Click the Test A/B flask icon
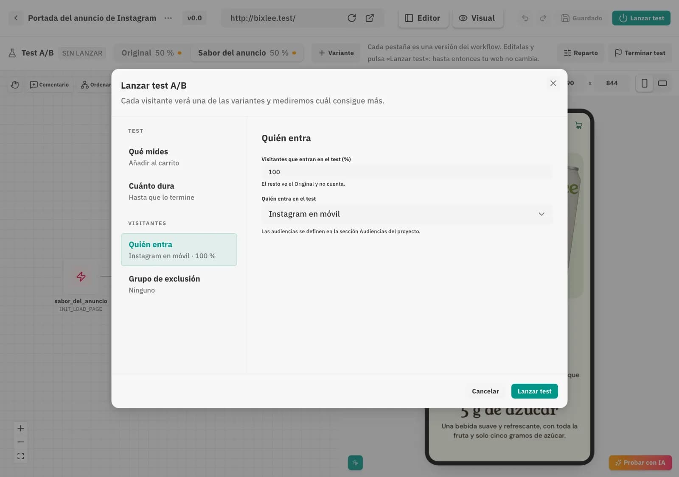The image size is (679, 477). pos(12,53)
